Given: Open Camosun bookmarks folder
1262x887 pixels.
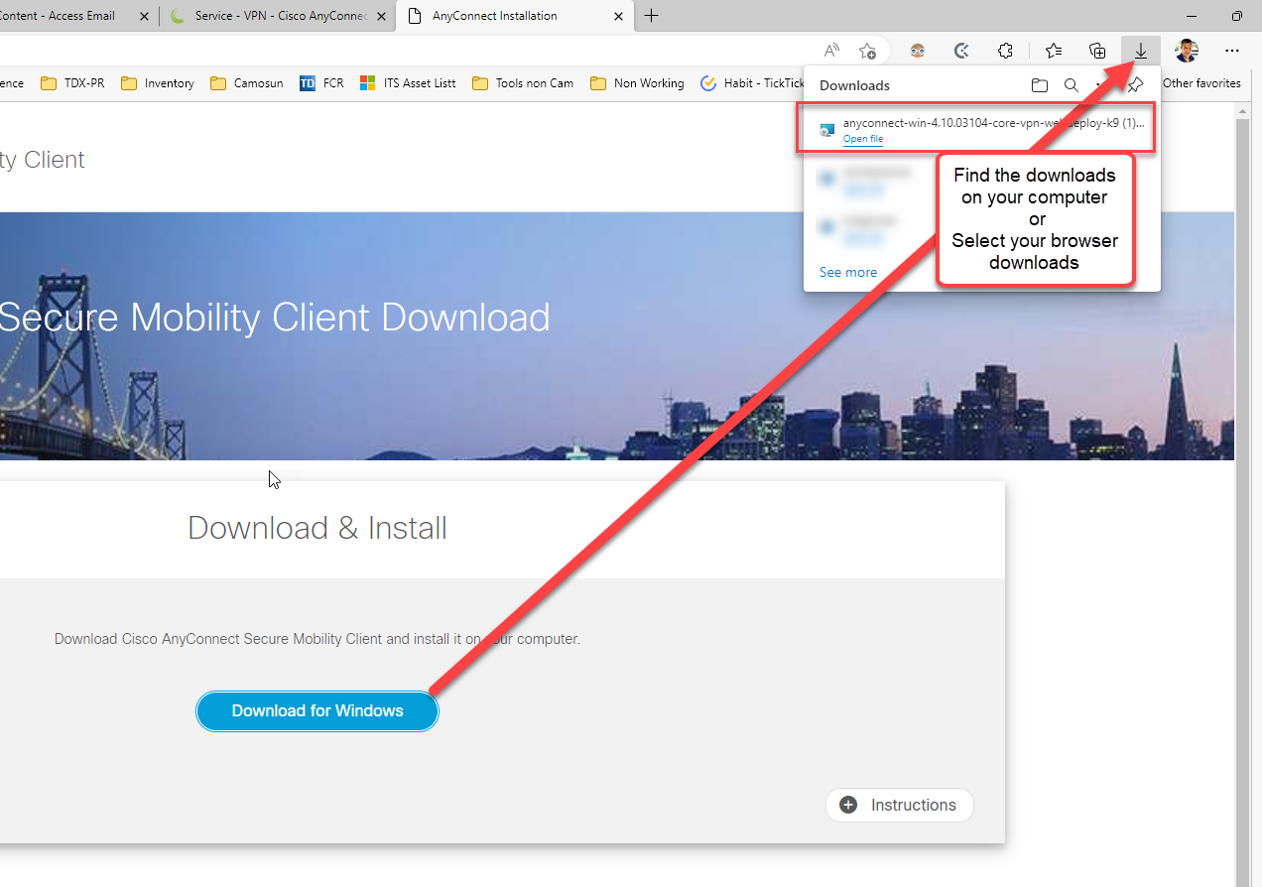Looking at the screenshot, I should click(247, 83).
